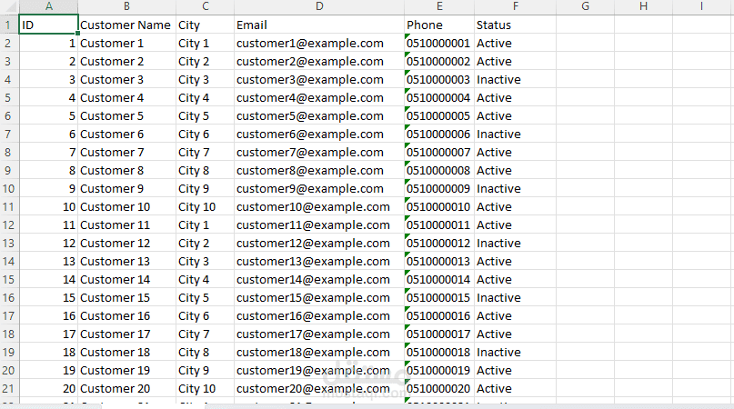Select ID cell with value 19

[49, 370]
